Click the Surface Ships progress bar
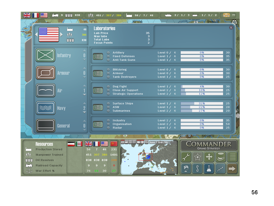Image resolution: width=274 pixels, height=206 pixels. [x=202, y=104]
